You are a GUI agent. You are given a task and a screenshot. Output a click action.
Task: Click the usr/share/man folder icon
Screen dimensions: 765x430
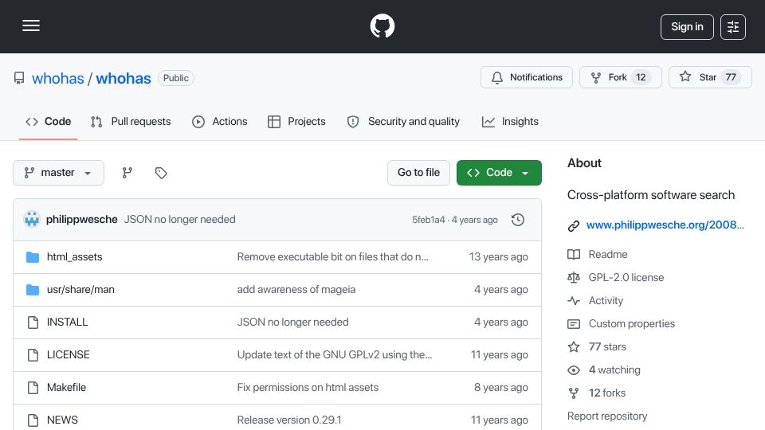point(33,290)
